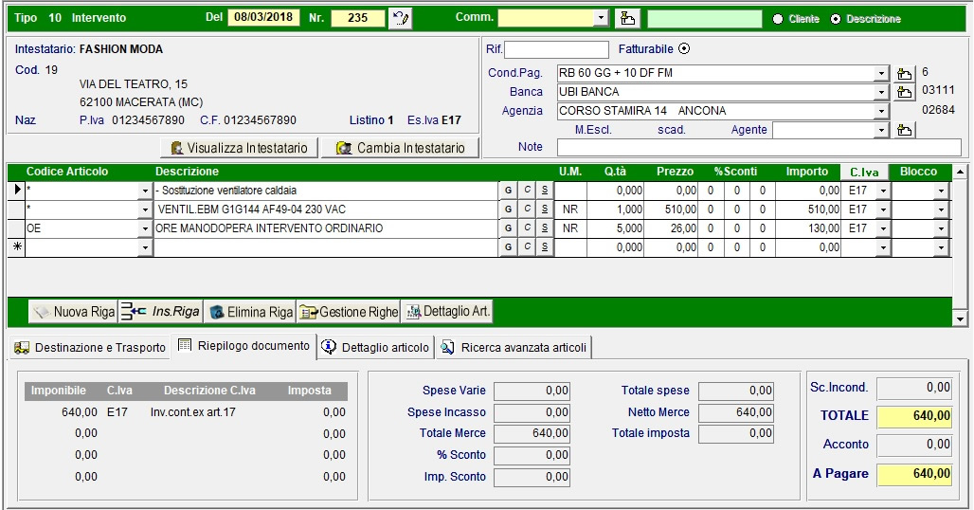Click G button on ORE MANODOPERA row
The width and height of the screenshot is (974, 510).
508,228
